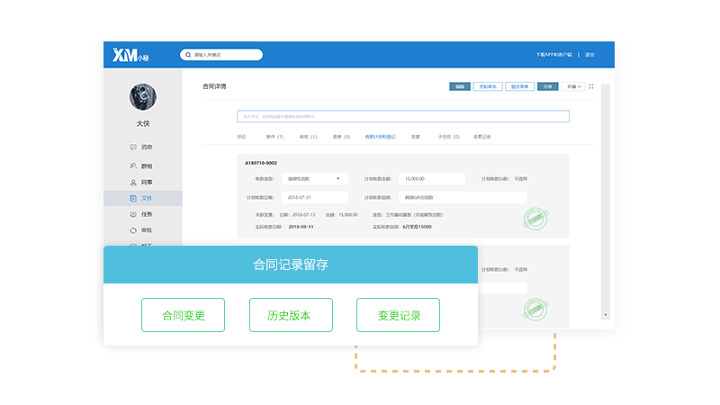The image size is (720, 405).
Task: Click the magnifier icon in the search bar
Action: click(188, 55)
